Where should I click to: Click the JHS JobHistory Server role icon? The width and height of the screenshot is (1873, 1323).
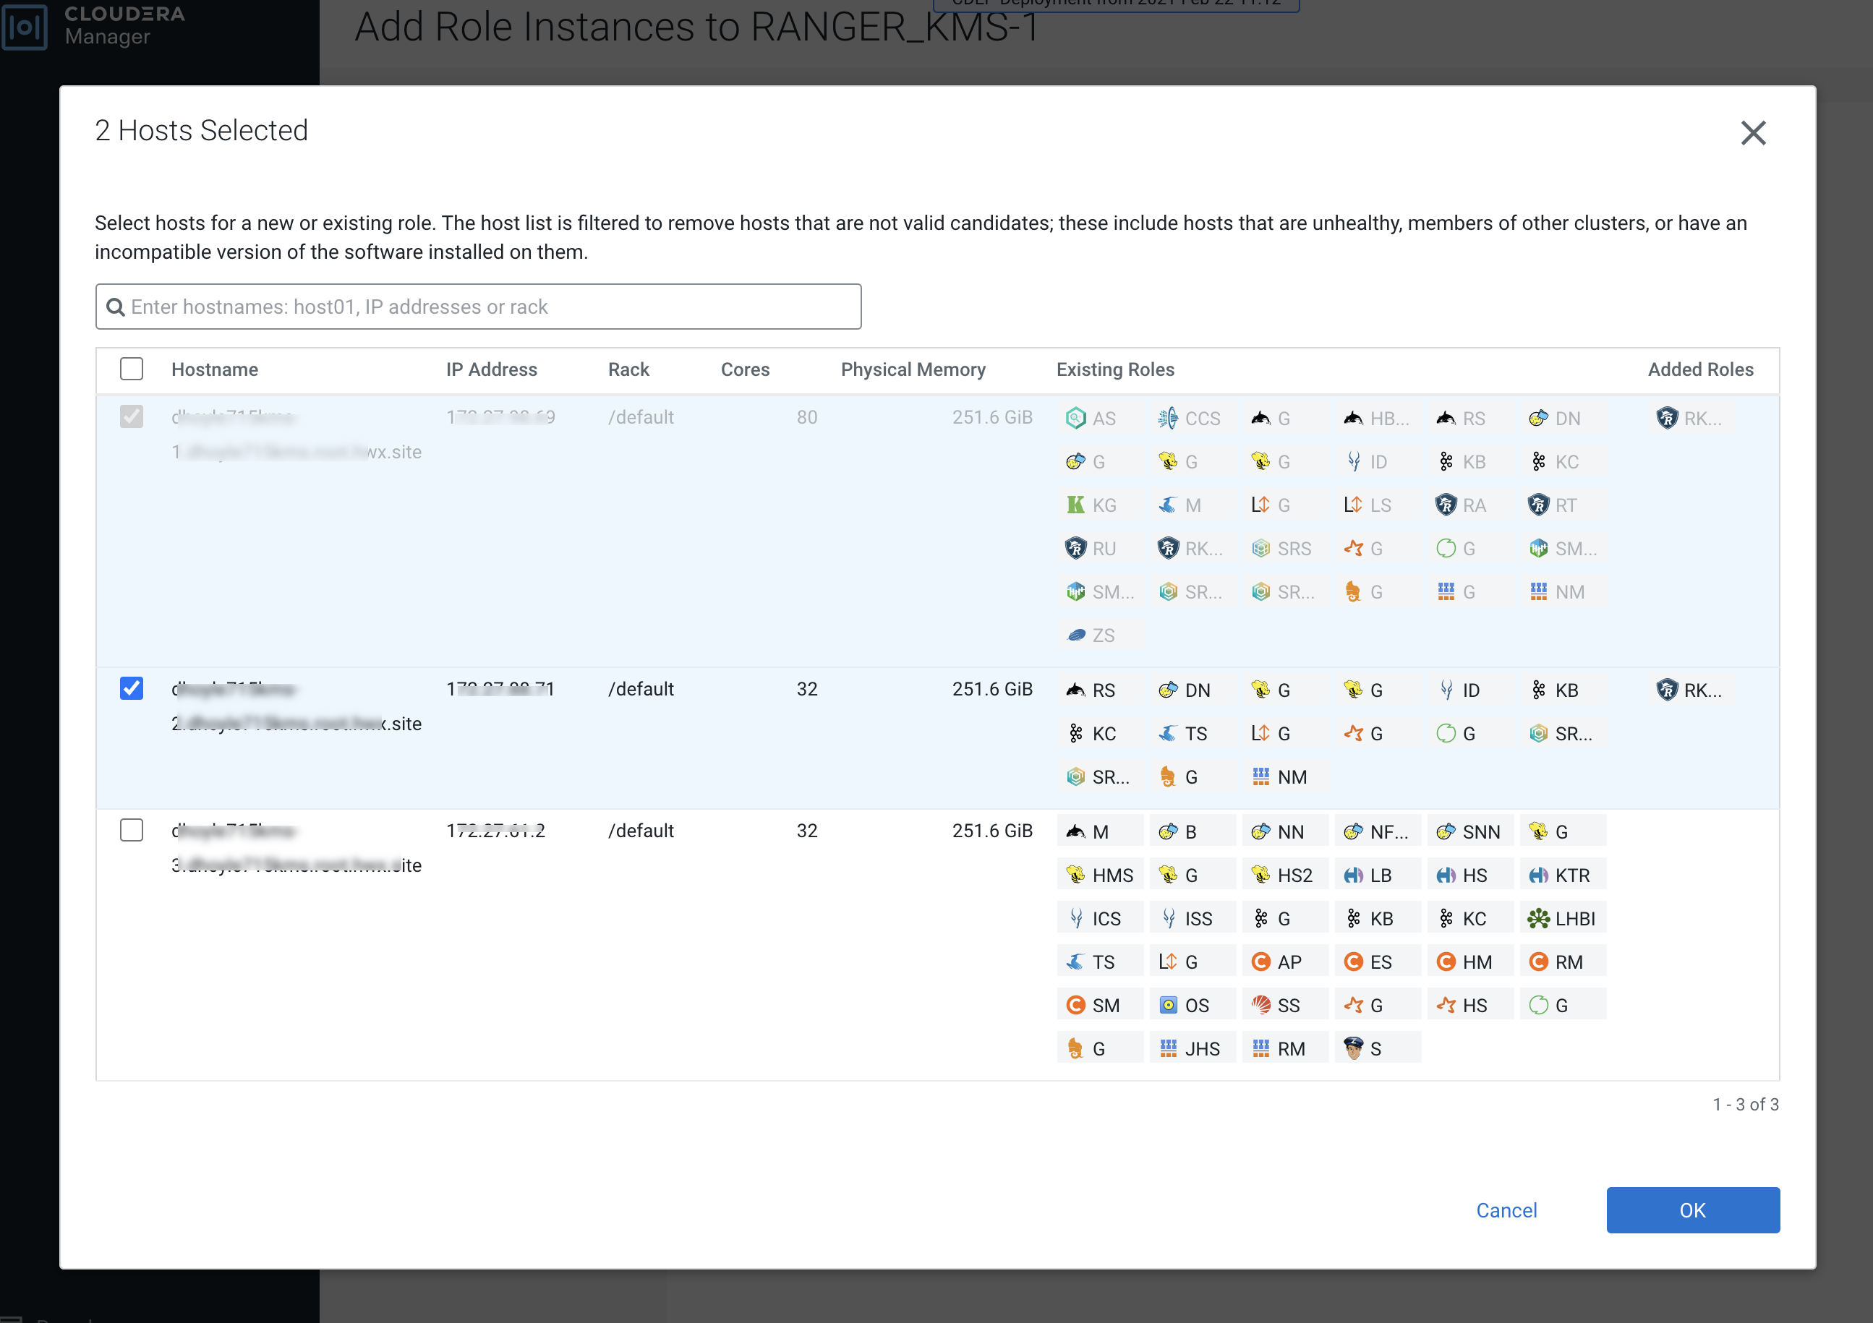1168,1048
